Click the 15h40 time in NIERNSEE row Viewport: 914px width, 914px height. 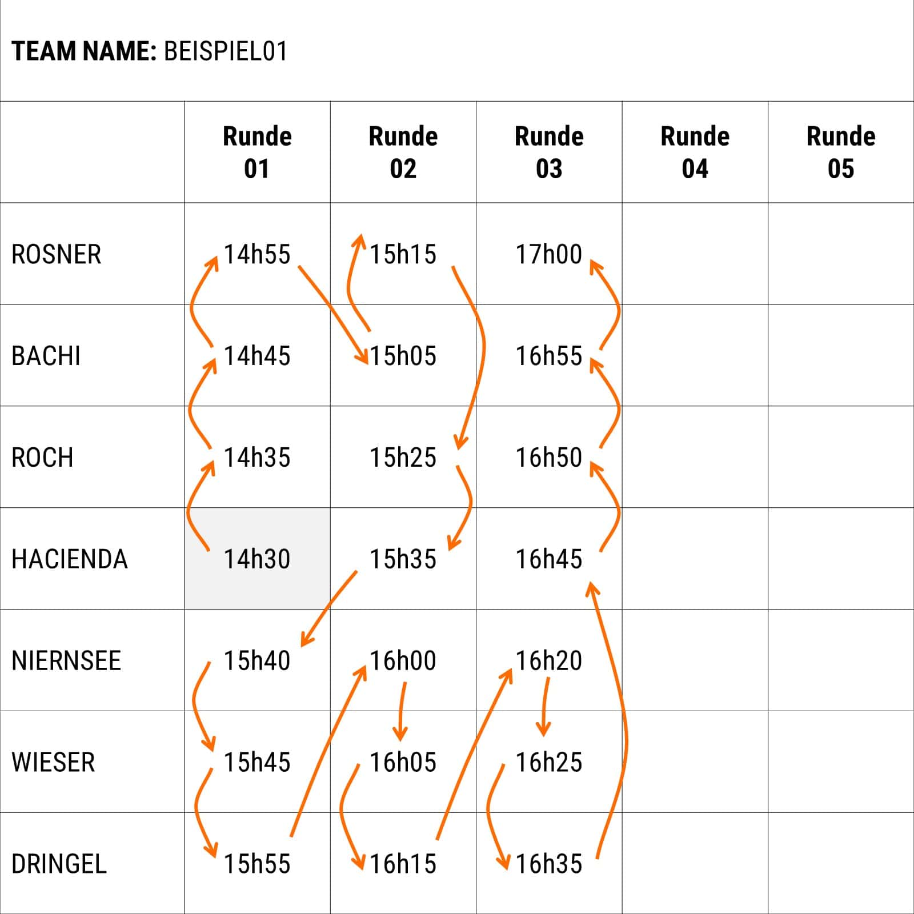coord(257,661)
